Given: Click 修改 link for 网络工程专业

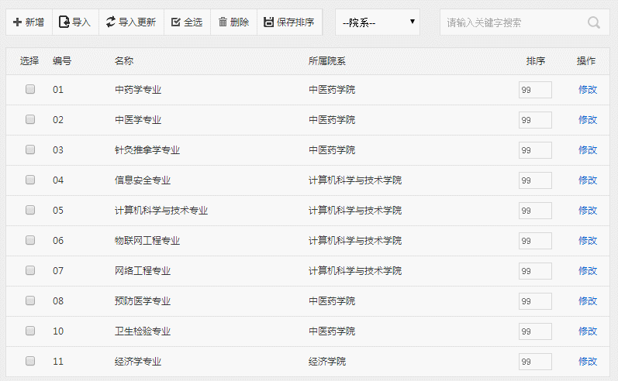Looking at the screenshot, I should tap(587, 271).
